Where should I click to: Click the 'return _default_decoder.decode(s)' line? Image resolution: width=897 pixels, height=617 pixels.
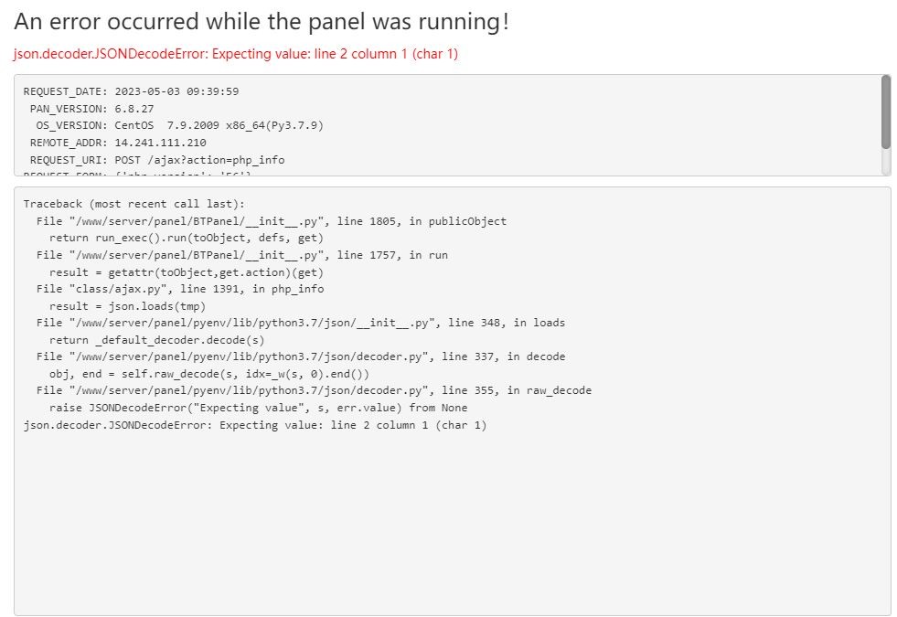click(x=160, y=340)
